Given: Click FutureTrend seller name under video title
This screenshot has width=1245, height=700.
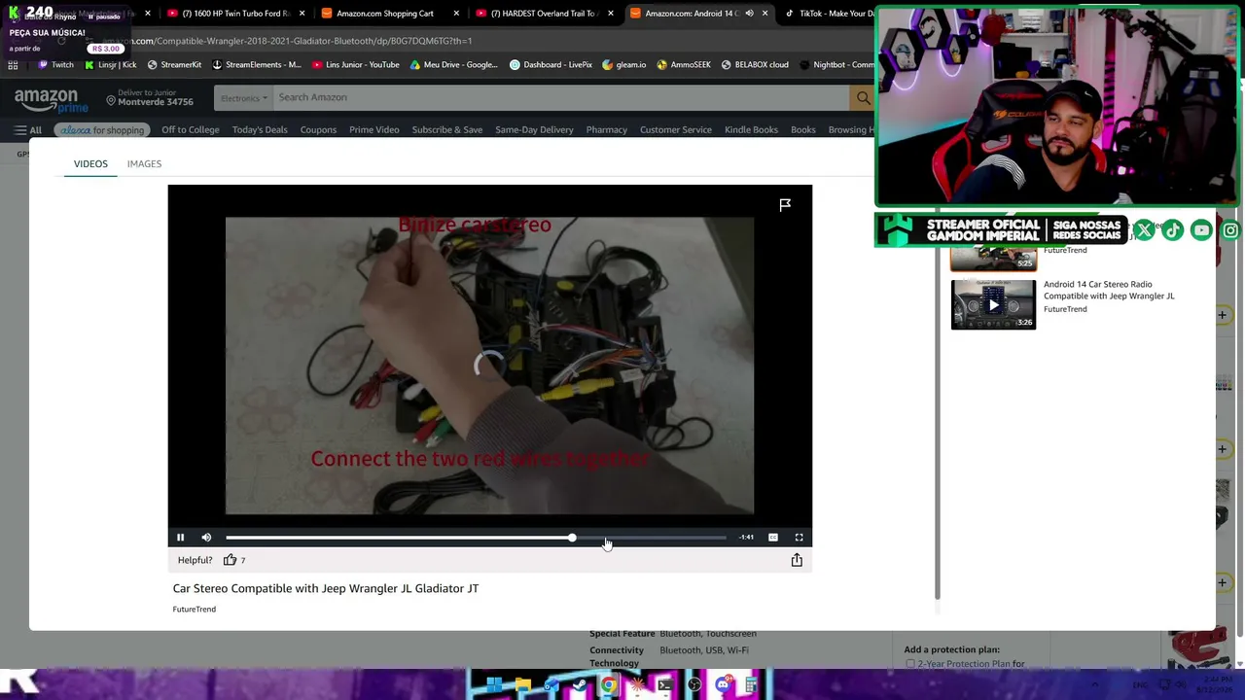Looking at the screenshot, I should pyautogui.click(x=194, y=609).
